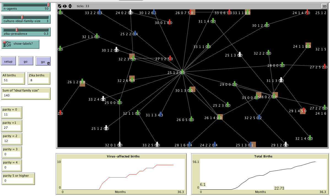Select the central green agent with many links

pos(182,72)
